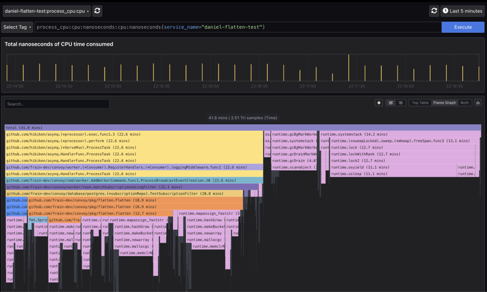
Task: Open the daniel-flatten-test:process_cpu:cpu app dropdown
Action: (x=46, y=11)
